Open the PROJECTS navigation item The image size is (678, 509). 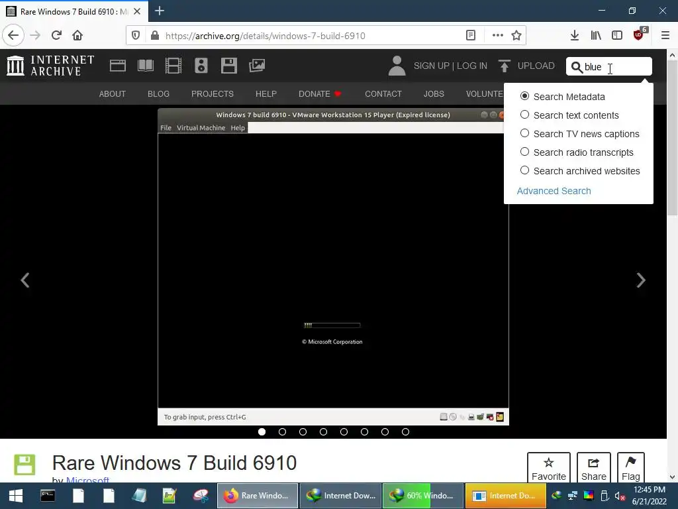(x=213, y=94)
